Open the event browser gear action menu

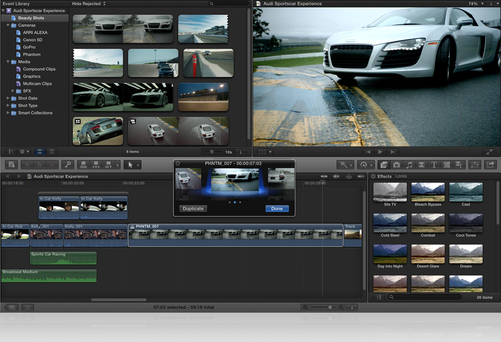pos(25,152)
